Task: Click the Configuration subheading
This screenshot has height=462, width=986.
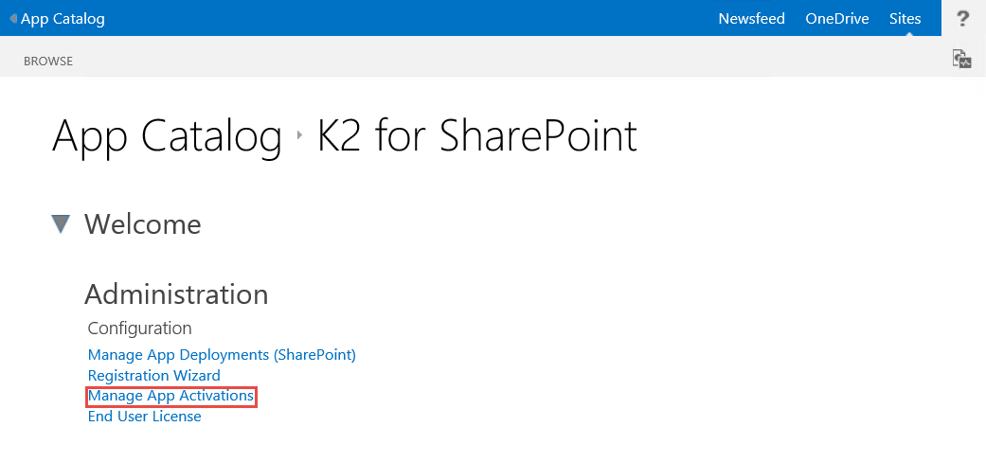Action: coord(139,329)
